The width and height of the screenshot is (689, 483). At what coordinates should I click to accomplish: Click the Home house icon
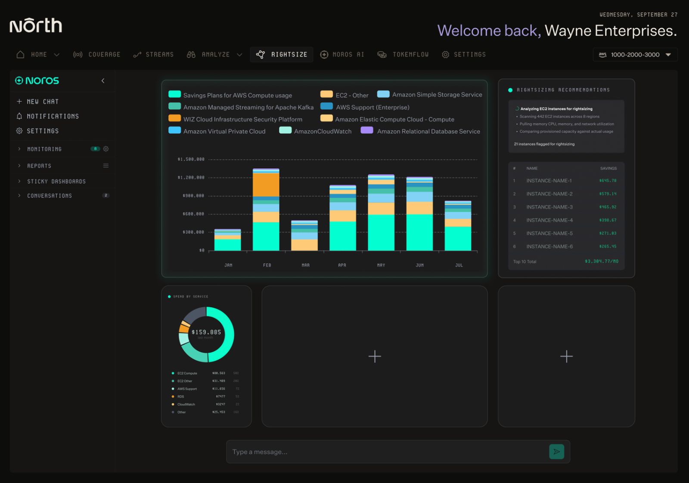pyautogui.click(x=20, y=54)
